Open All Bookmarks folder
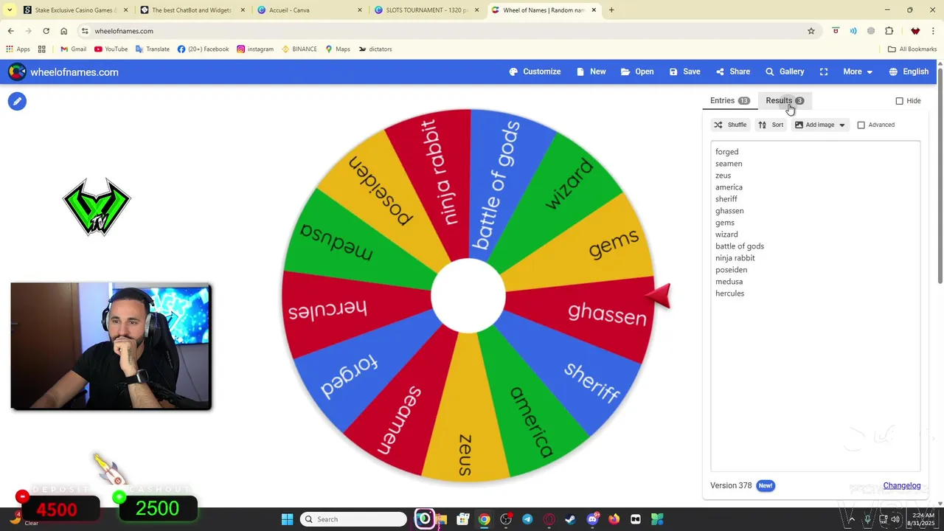The height and width of the screenshot is (531, 944). click(x=912, y=49)
